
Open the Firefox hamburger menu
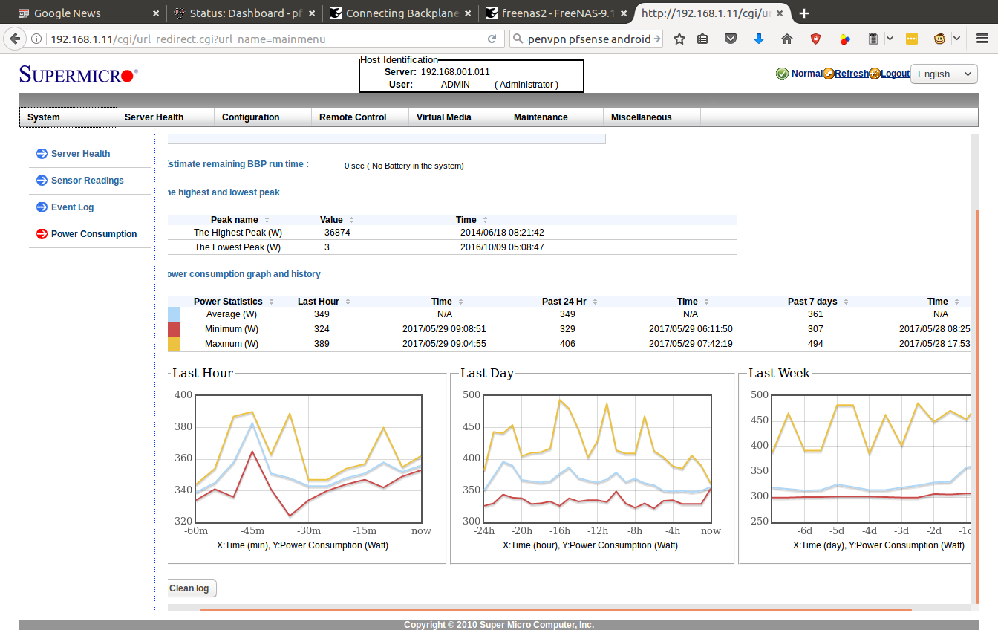[x=981, y=39]
